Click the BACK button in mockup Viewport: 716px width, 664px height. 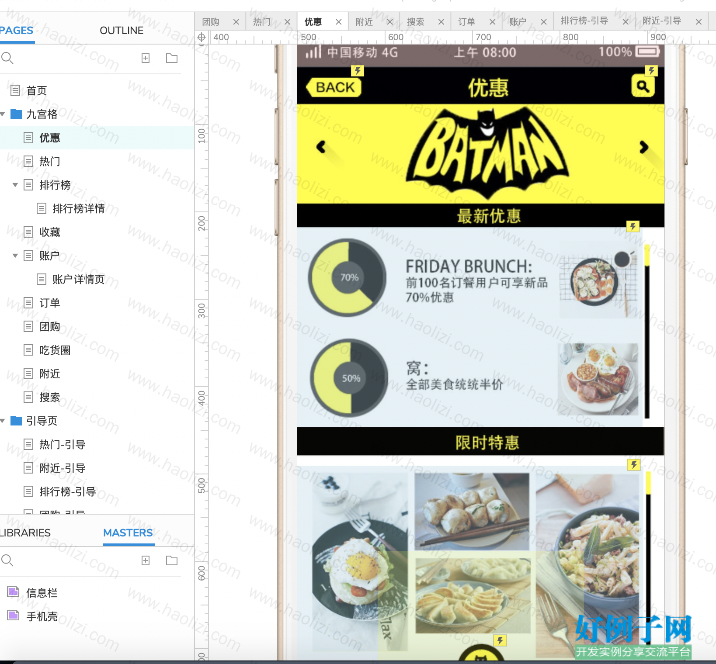tap(334, 87)
